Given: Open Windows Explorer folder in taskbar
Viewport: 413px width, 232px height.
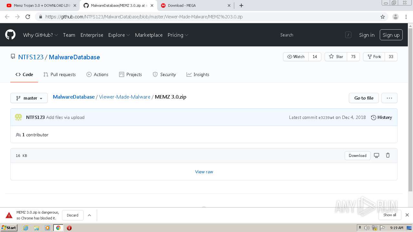Looking at the screenshot, I should [36, 228].
